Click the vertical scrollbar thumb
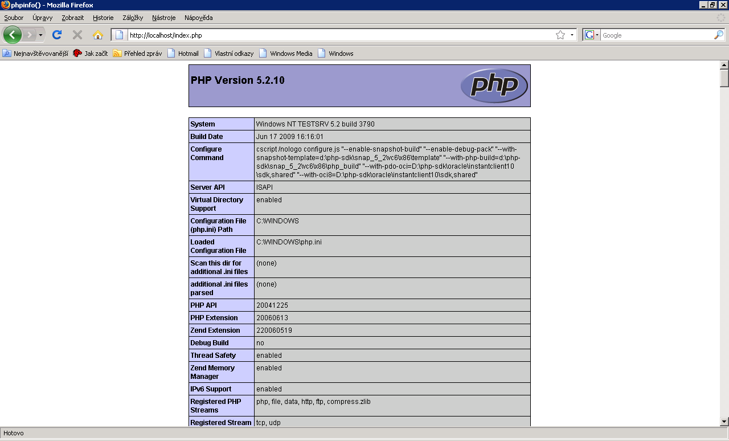The image size is (729, 441). pos(724,78)
